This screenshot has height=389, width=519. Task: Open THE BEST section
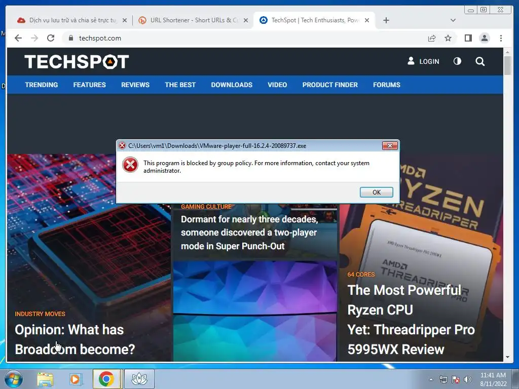click(x=180, y=85)
